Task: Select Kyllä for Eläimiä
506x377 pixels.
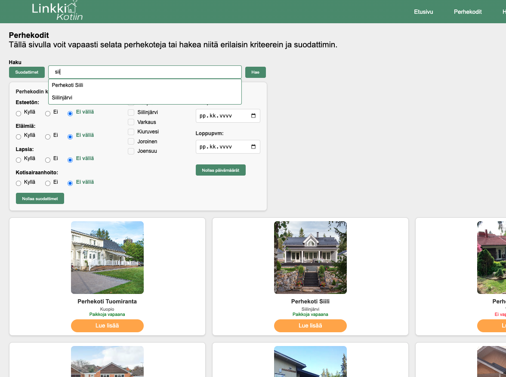Action: tap(19, 136)
